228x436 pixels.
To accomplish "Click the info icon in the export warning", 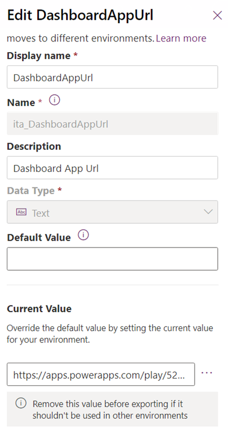I will (21, 403).
